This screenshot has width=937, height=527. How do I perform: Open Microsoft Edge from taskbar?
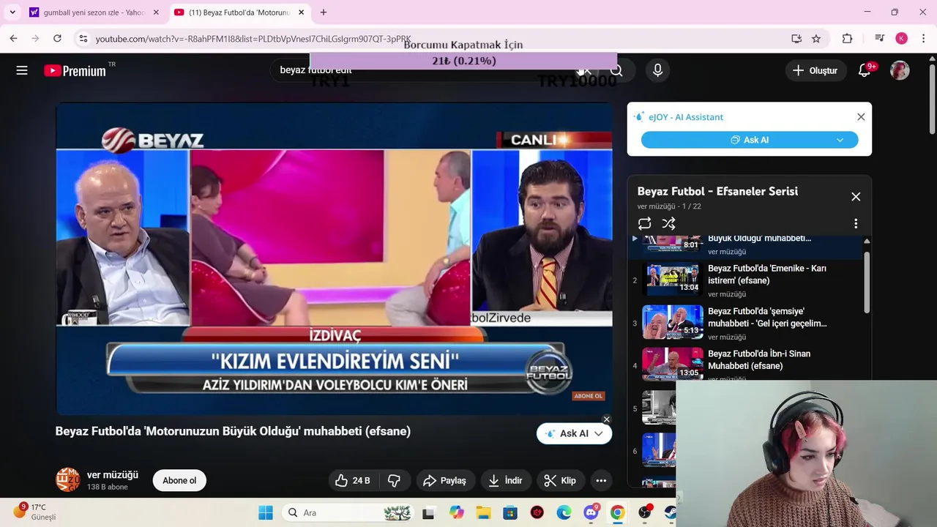[564, 512]
